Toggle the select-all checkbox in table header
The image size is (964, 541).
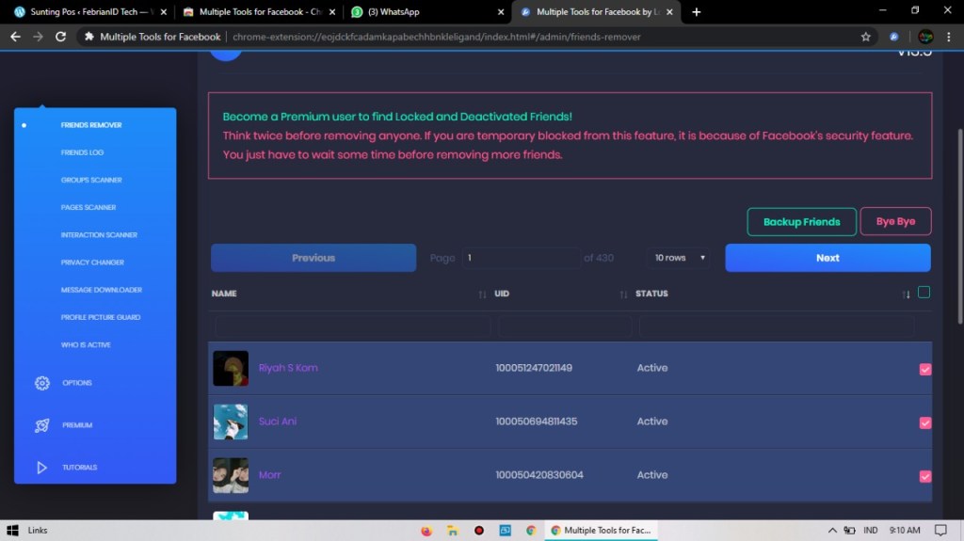point(924,293)
